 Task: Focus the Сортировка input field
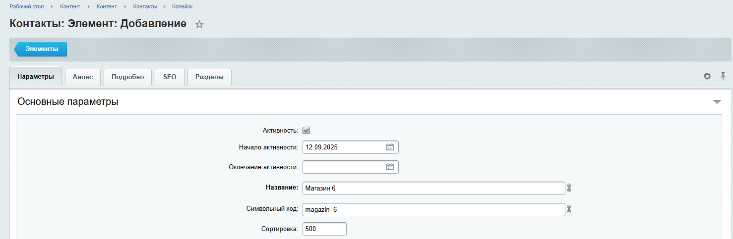click(x=324, y=229)
